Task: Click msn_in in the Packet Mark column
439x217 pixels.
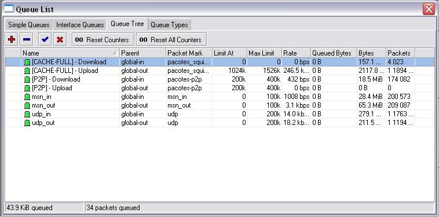Action: (x=177, y=97)
